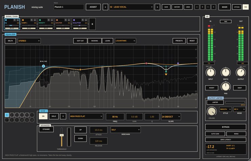
Task: Select band 3 tab in band selector
Action: pos(17,115)
